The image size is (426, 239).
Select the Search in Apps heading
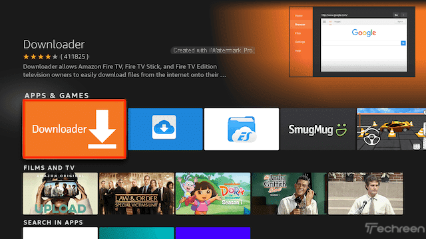point(53,222)
